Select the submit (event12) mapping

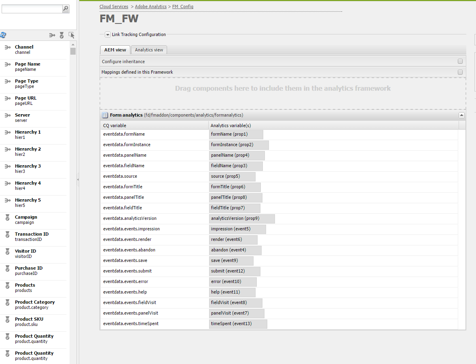235,271
